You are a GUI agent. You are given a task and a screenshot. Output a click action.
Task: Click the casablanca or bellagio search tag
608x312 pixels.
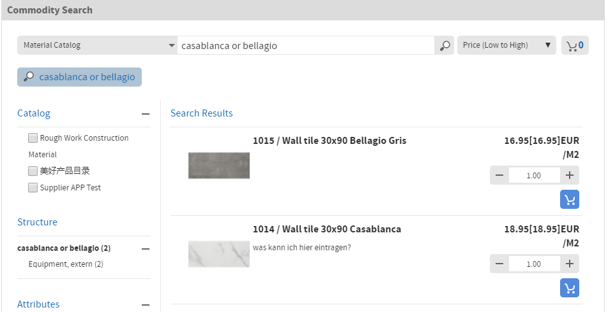[79, 77]
